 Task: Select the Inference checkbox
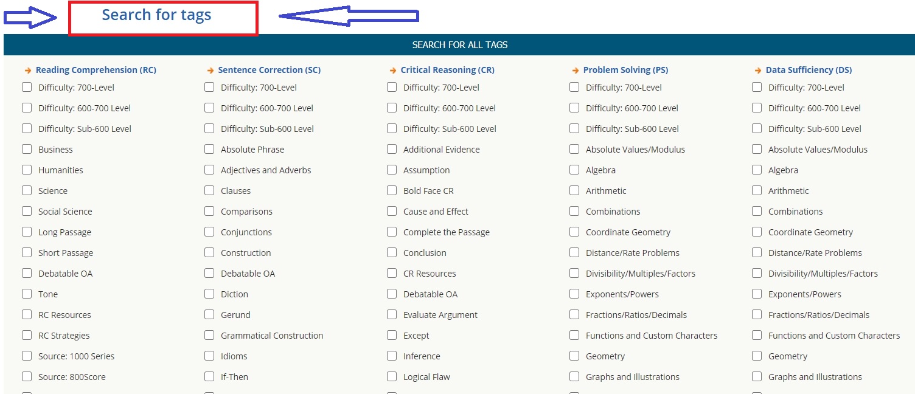coord(392,356)
